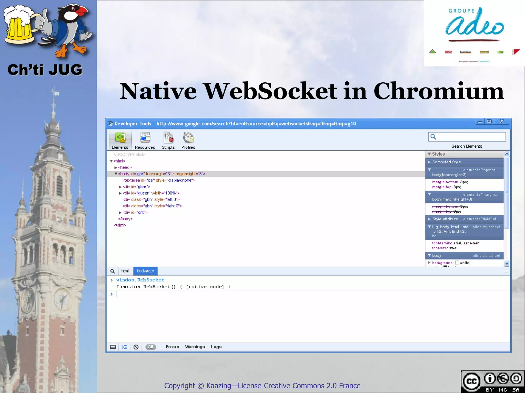Open the Resources panel
Viewport: 525px width, 393px height.
pos(145,140)
